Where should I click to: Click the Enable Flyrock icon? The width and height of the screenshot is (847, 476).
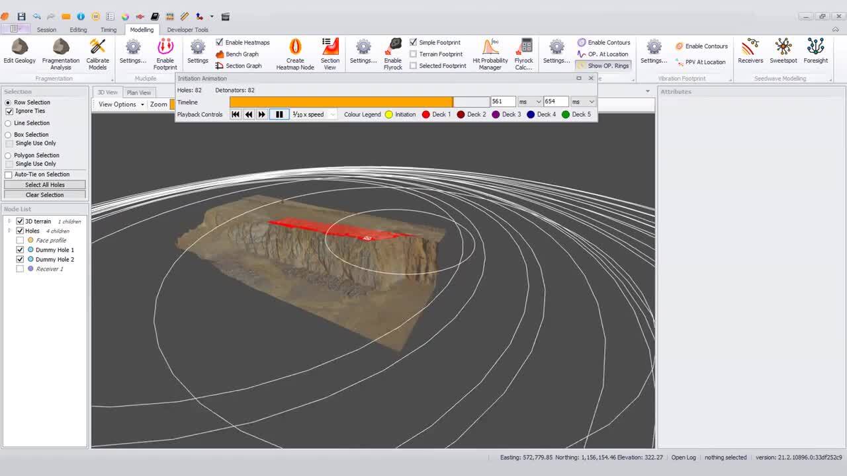393,54
